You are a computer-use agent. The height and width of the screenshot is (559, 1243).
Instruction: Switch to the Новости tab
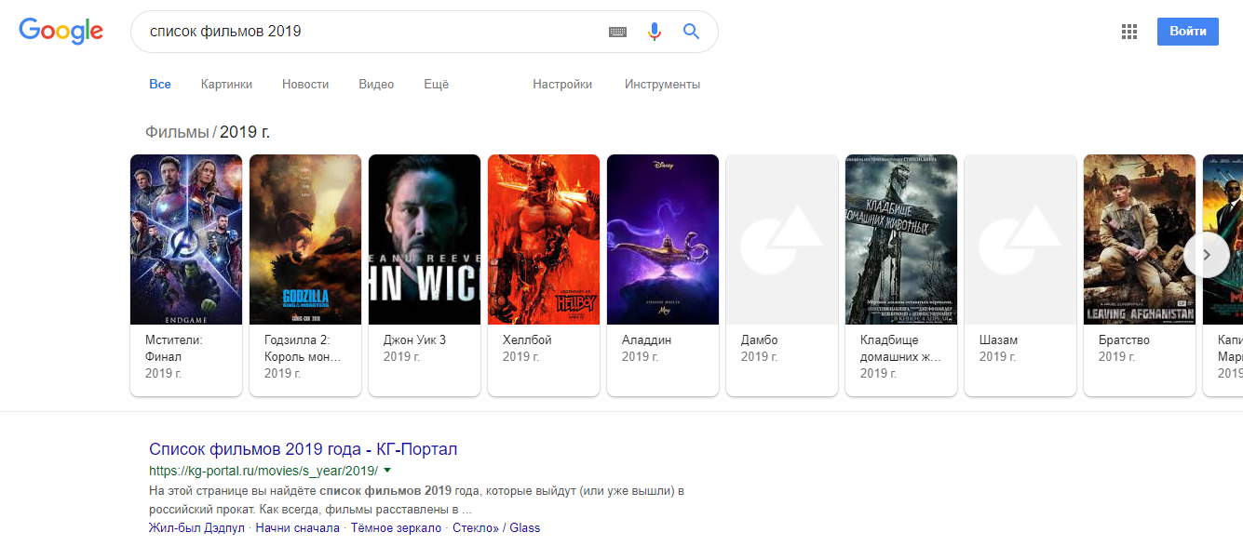click(x=305, y=85)
